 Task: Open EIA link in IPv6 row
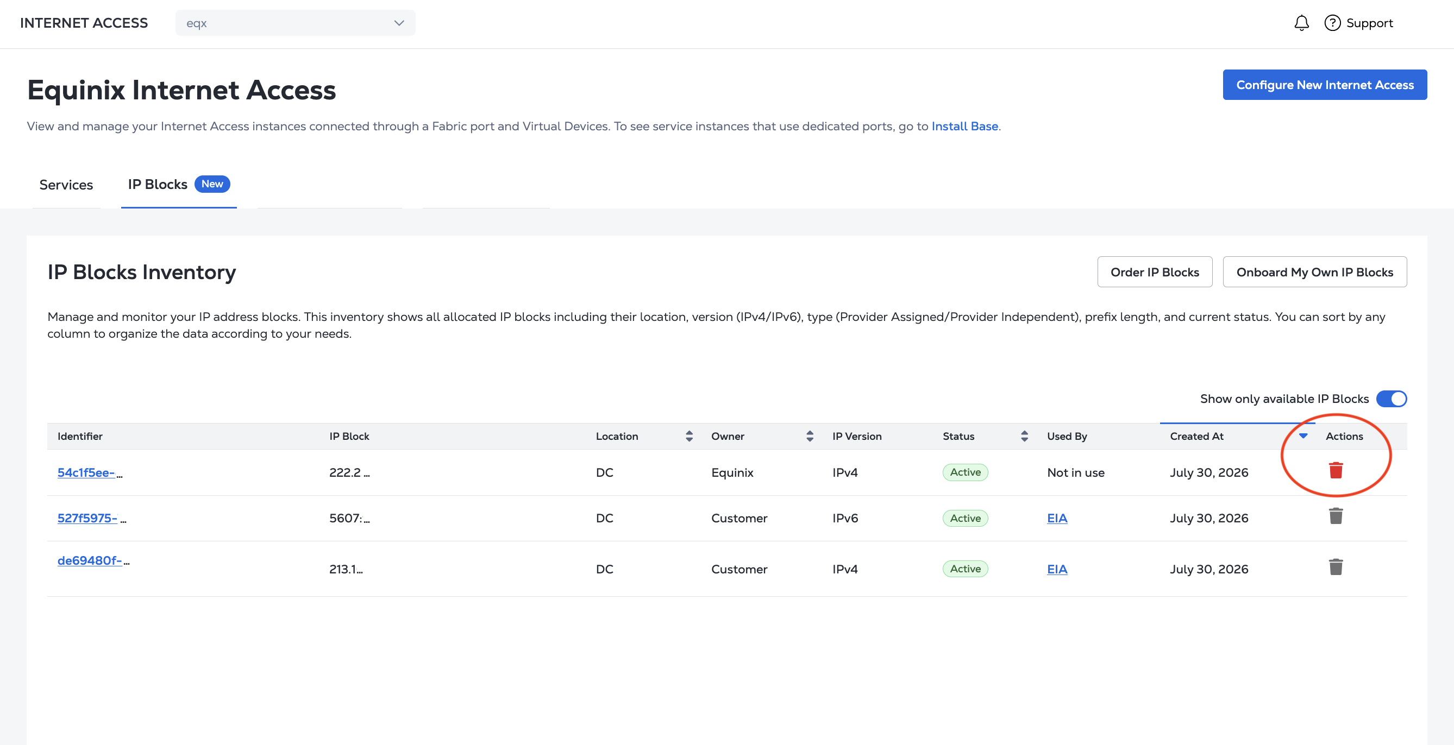(1057, 518)
